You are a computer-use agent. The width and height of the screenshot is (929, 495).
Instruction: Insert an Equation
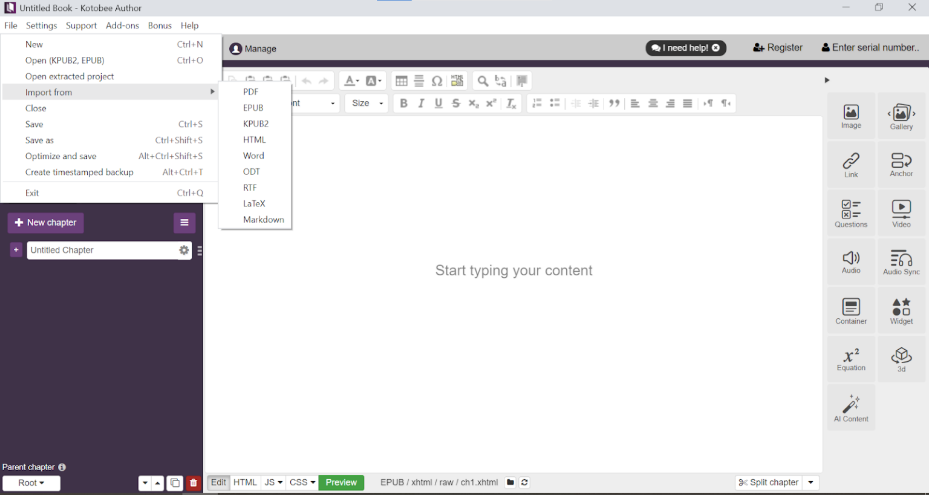tap(851, 359)
